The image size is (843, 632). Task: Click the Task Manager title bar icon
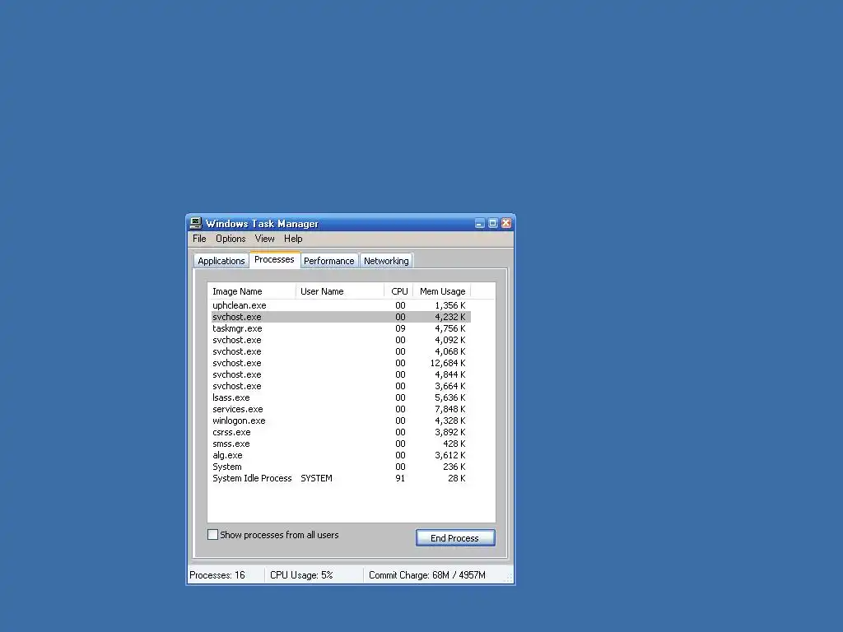pos(196,223)
